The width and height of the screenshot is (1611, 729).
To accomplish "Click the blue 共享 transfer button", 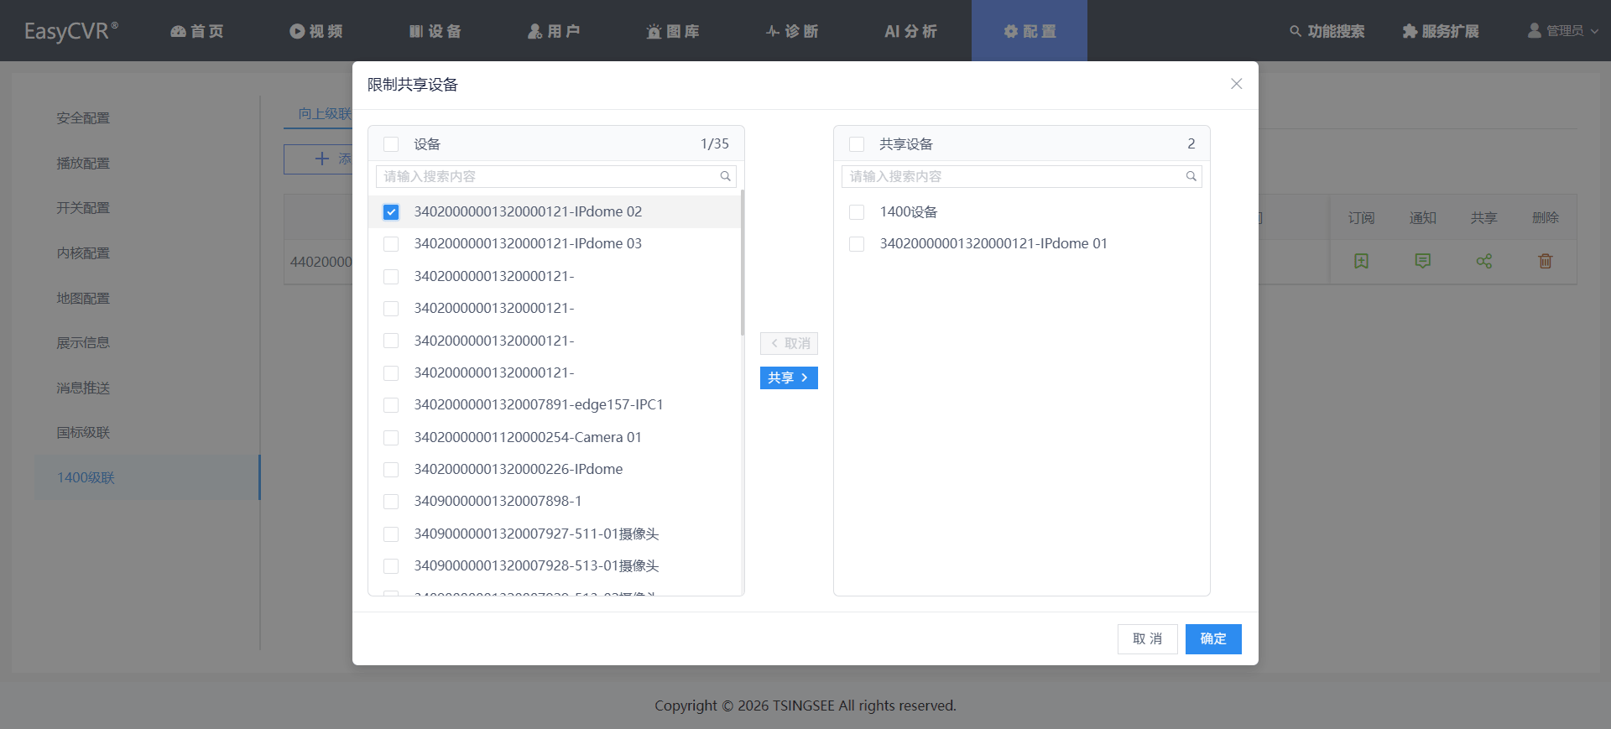I will 789,378.
